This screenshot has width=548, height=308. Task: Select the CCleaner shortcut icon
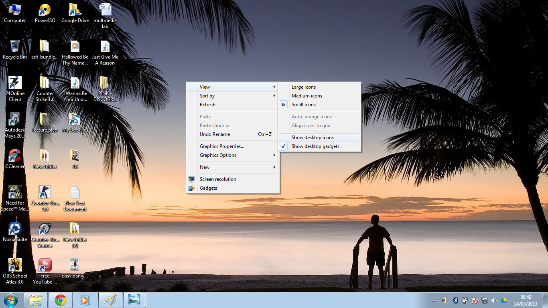point(15,159)
